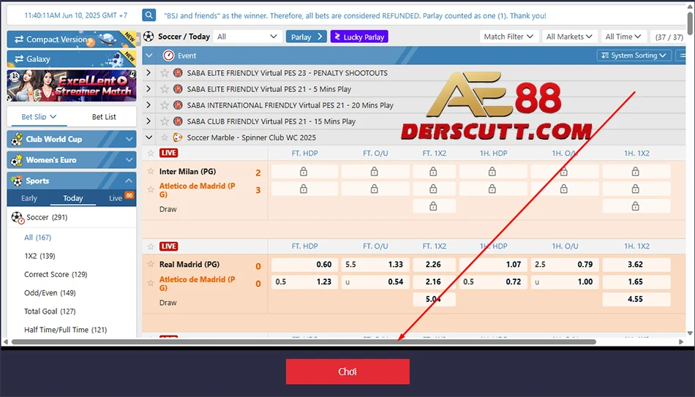Click the Club World Cup trophy icon
Viewport: 695px width, 397px height.
(17, 139)
